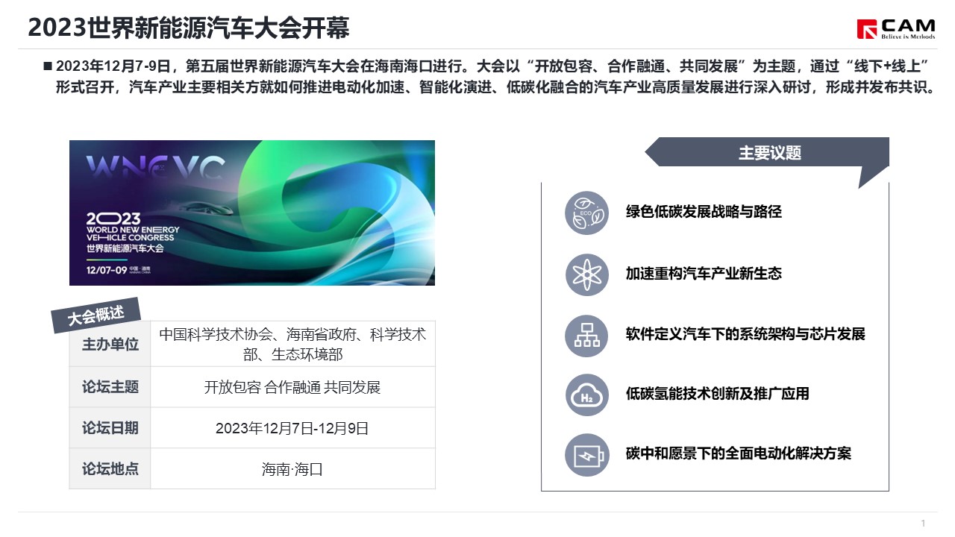Click the ECO leaf icon
This screenshot has height=537, width=955.
point(586,213)
